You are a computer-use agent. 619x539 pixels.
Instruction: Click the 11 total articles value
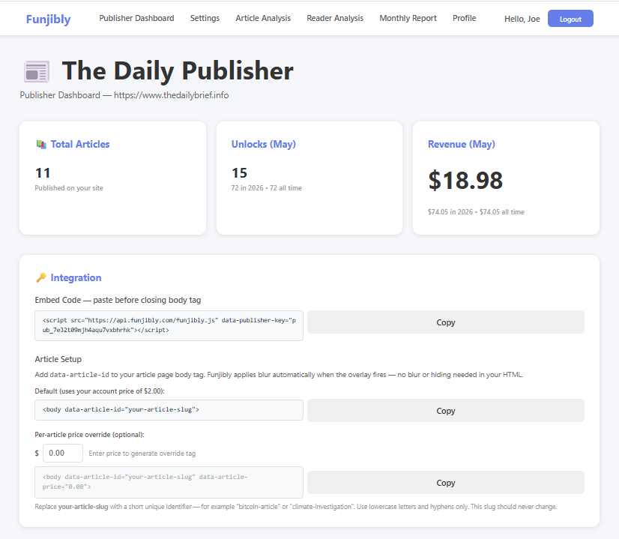click(x=43, y=173)
